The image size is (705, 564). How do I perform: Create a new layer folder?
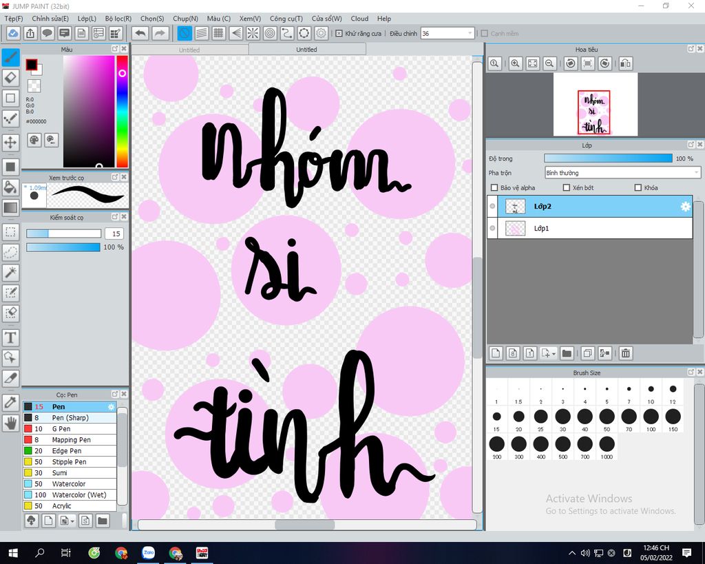pos(567,353)
